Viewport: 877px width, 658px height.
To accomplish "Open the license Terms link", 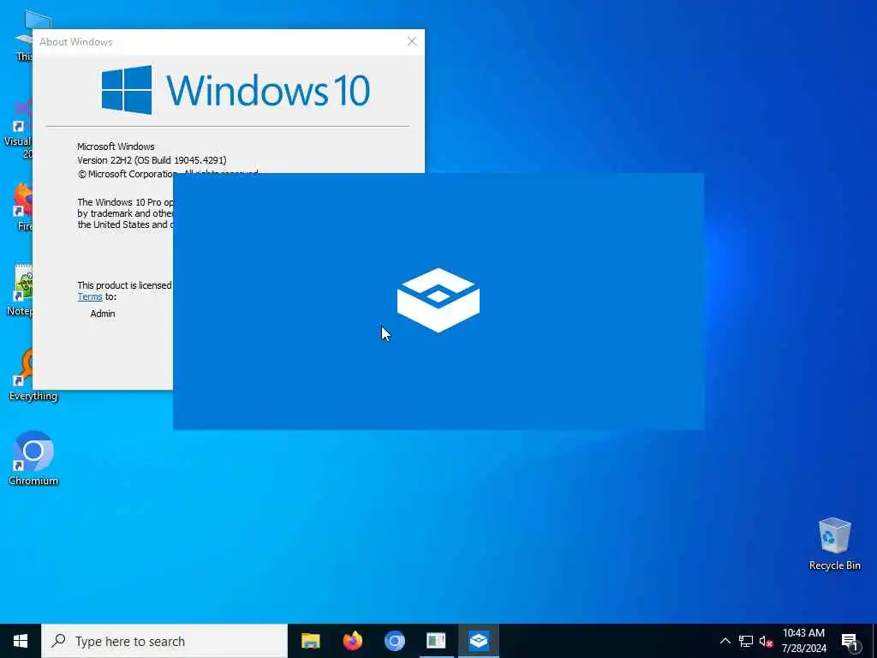I will [89, 296].
